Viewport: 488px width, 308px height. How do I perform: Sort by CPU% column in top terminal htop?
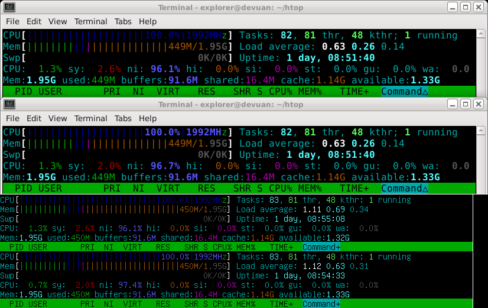pyautogui.click(x=281, y=92)
